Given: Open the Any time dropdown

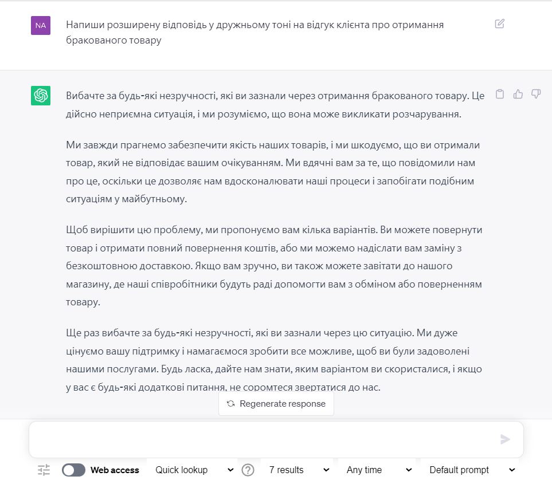Looking at the screenshot, I should tap(379, 470).
